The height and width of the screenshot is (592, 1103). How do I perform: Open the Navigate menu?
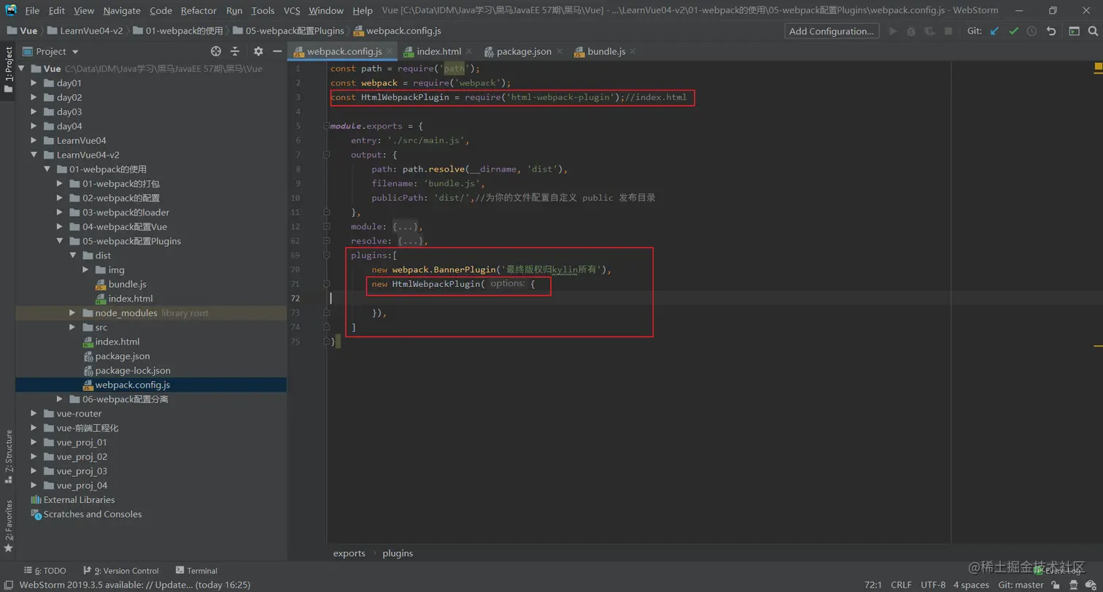(x=122, y=10)
